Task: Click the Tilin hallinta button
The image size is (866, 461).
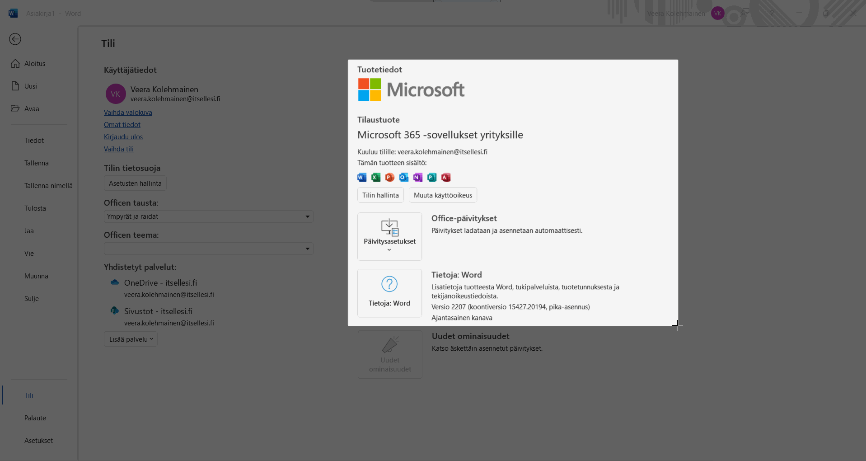Action: [380, 195]
